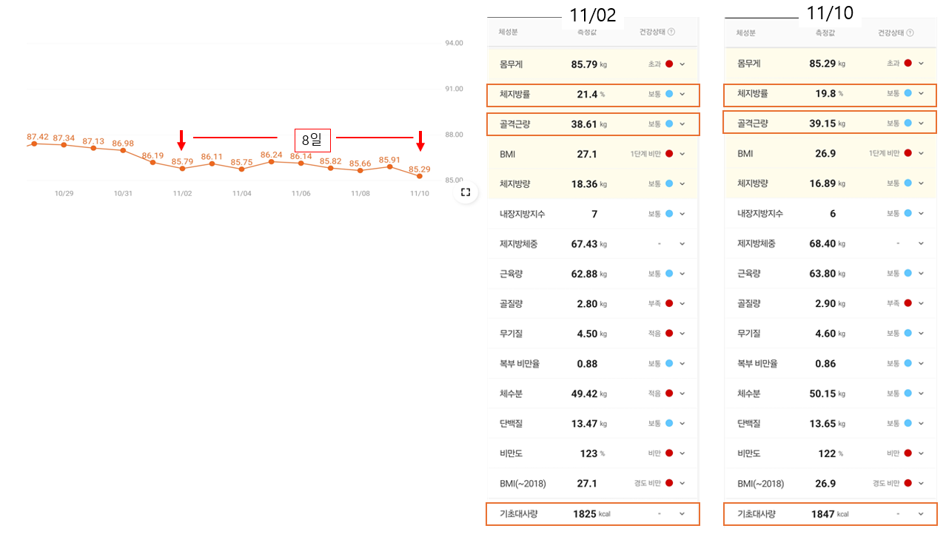Click the 88.00 axis value on the chart

pyautogui.click(x=454, y=135)
